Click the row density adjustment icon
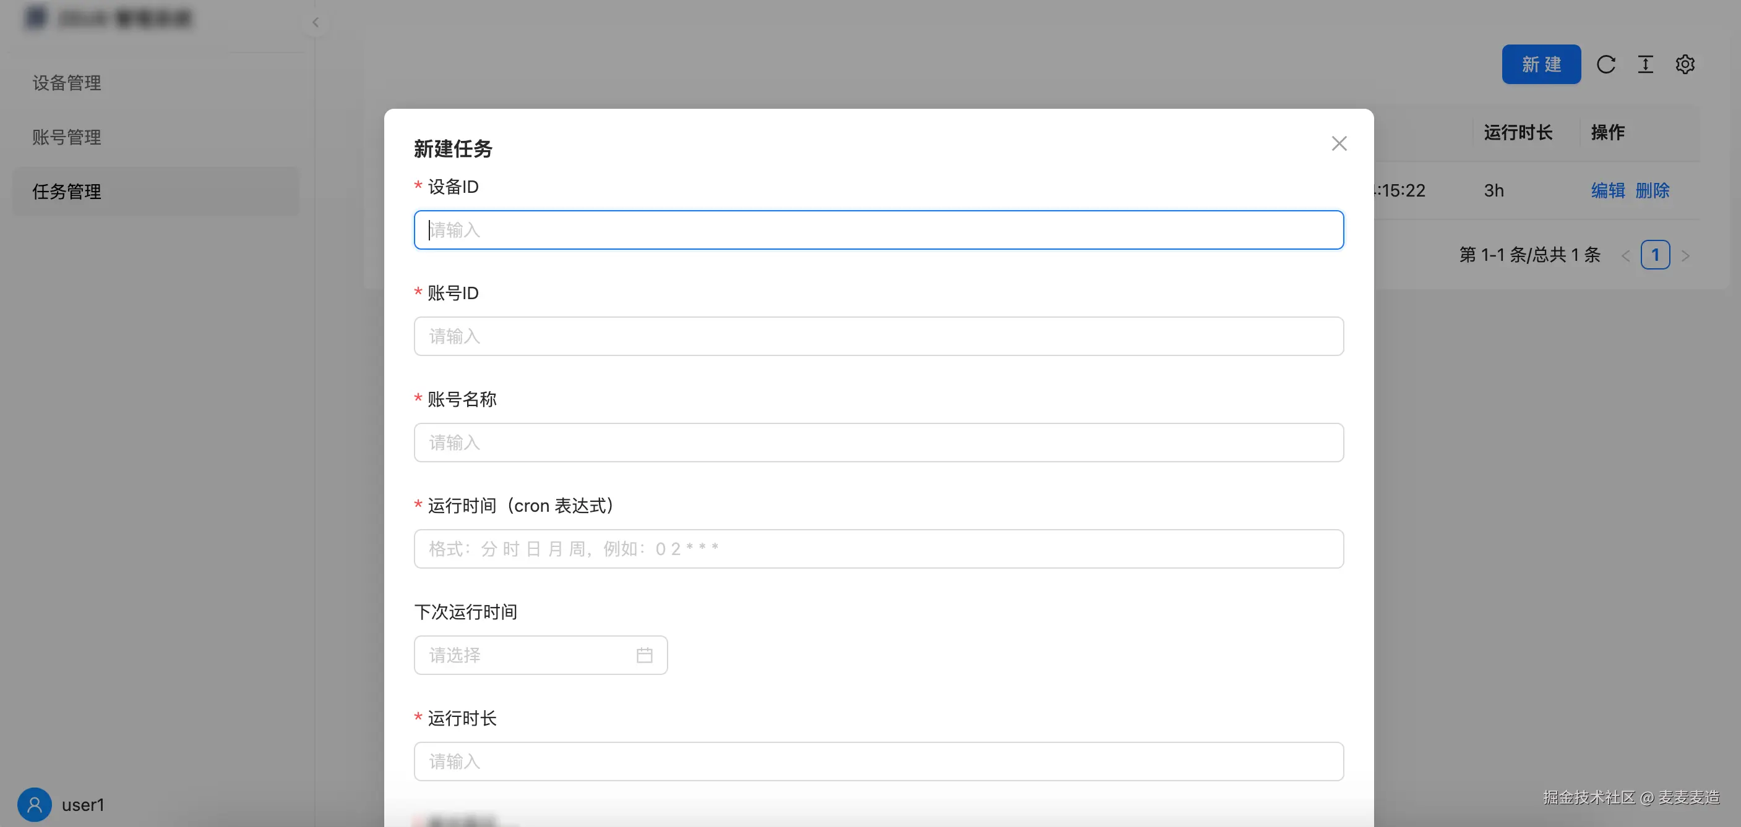This screenshot has height=827, width=1741. coord(1646,64)
